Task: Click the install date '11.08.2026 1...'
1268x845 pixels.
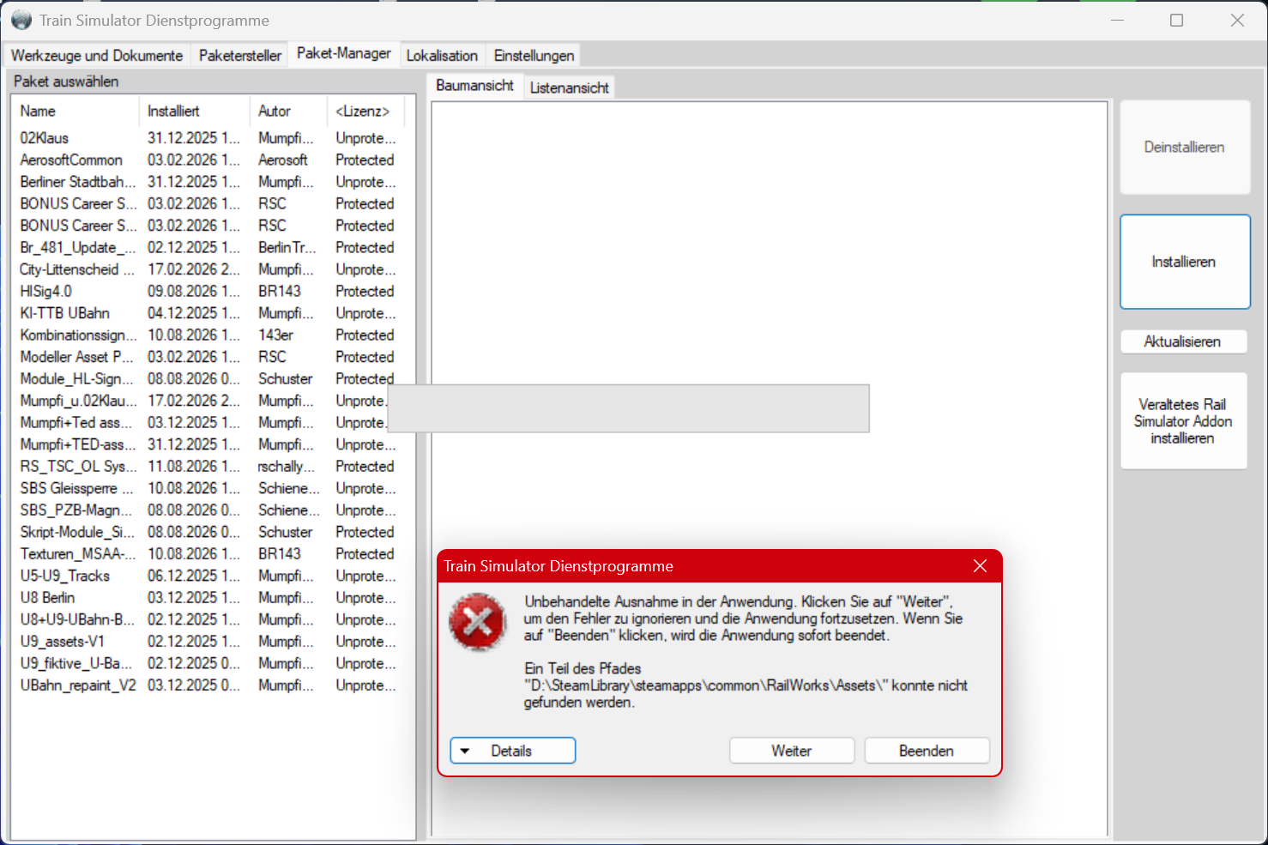Action: [x=194, y=467]
